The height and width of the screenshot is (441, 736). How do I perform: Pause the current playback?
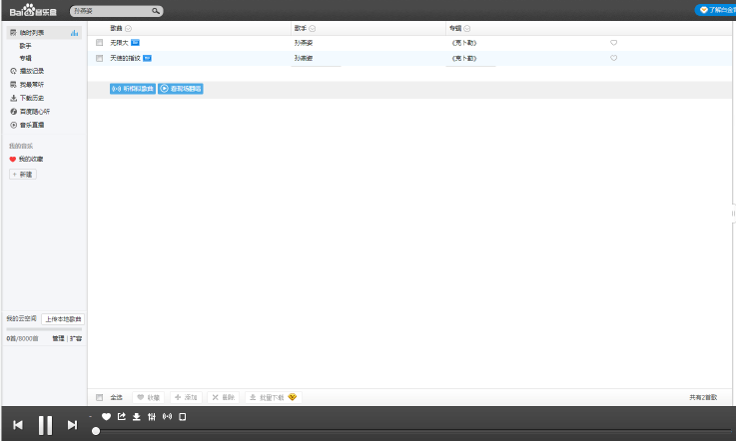(45, 425)
